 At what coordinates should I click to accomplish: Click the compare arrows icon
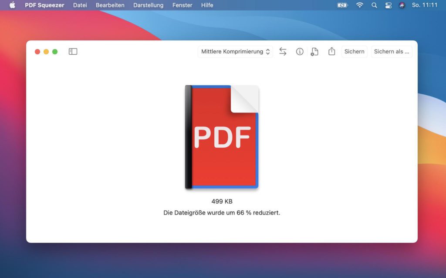point(283,52)
